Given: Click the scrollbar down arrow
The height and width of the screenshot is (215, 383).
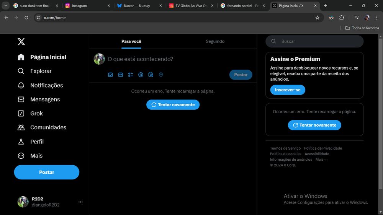Looking at the screenshot, I should [380, 213].
